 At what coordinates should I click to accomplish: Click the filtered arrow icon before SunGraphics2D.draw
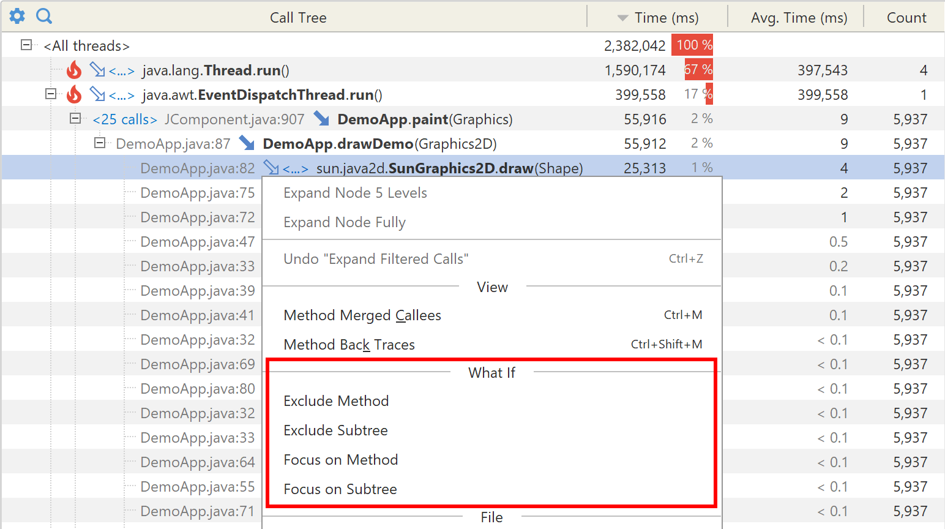coord(271,167)
